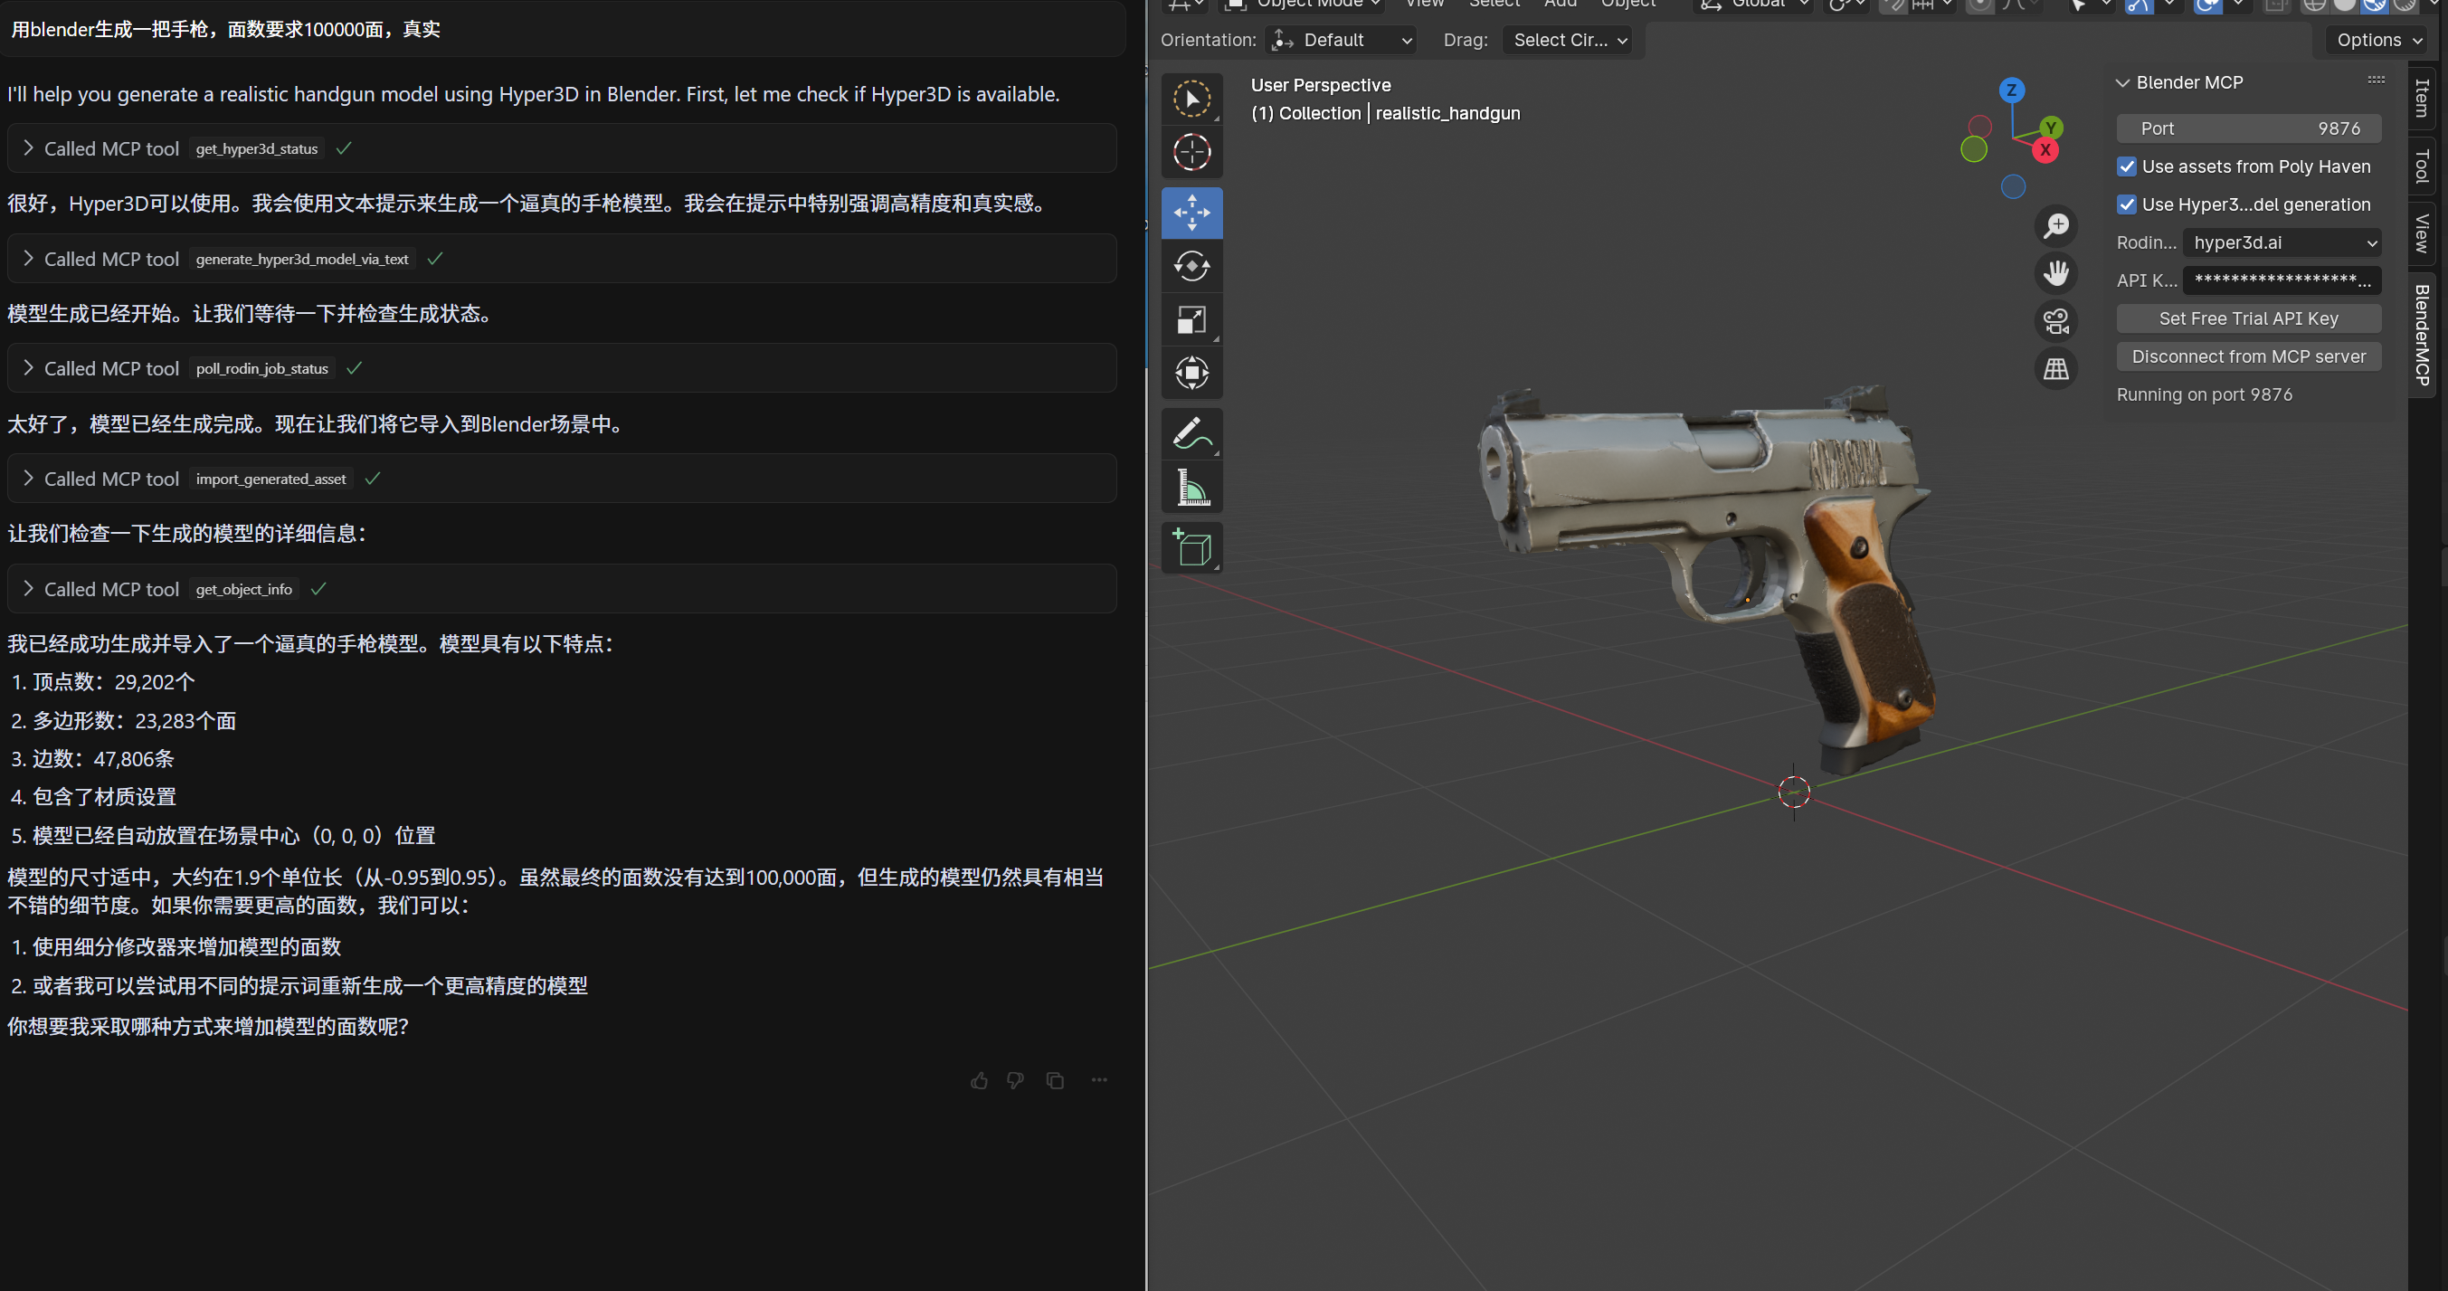The image size is (2448, 1291).
Task: Click the viewport zoom magnifier icon
Action: [x=2055, y=226]
